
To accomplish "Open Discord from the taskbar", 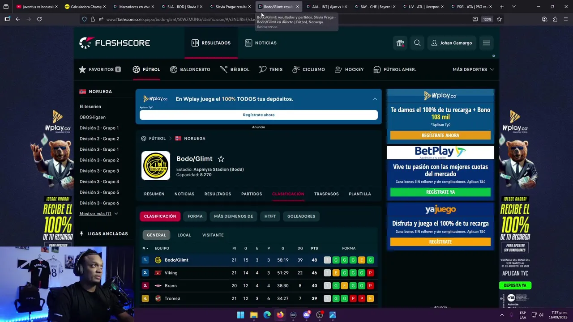I will [306, 315].
